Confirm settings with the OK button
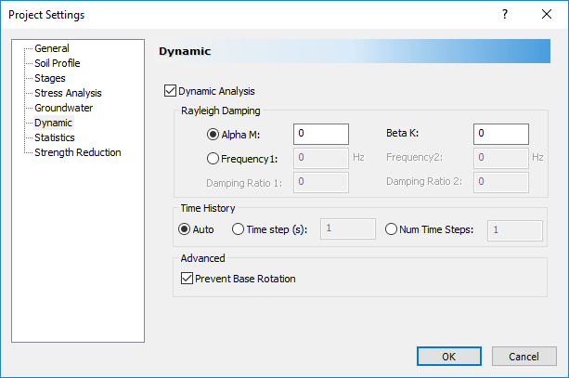569x378 pixels. tap(448, 356)
